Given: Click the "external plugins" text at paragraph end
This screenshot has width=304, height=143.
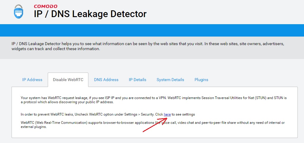Looking at the screenshot, I should [34, 127].
